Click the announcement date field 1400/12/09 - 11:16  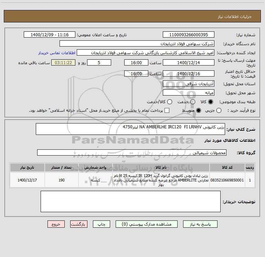pyautogui.click(x=50, y=35)
